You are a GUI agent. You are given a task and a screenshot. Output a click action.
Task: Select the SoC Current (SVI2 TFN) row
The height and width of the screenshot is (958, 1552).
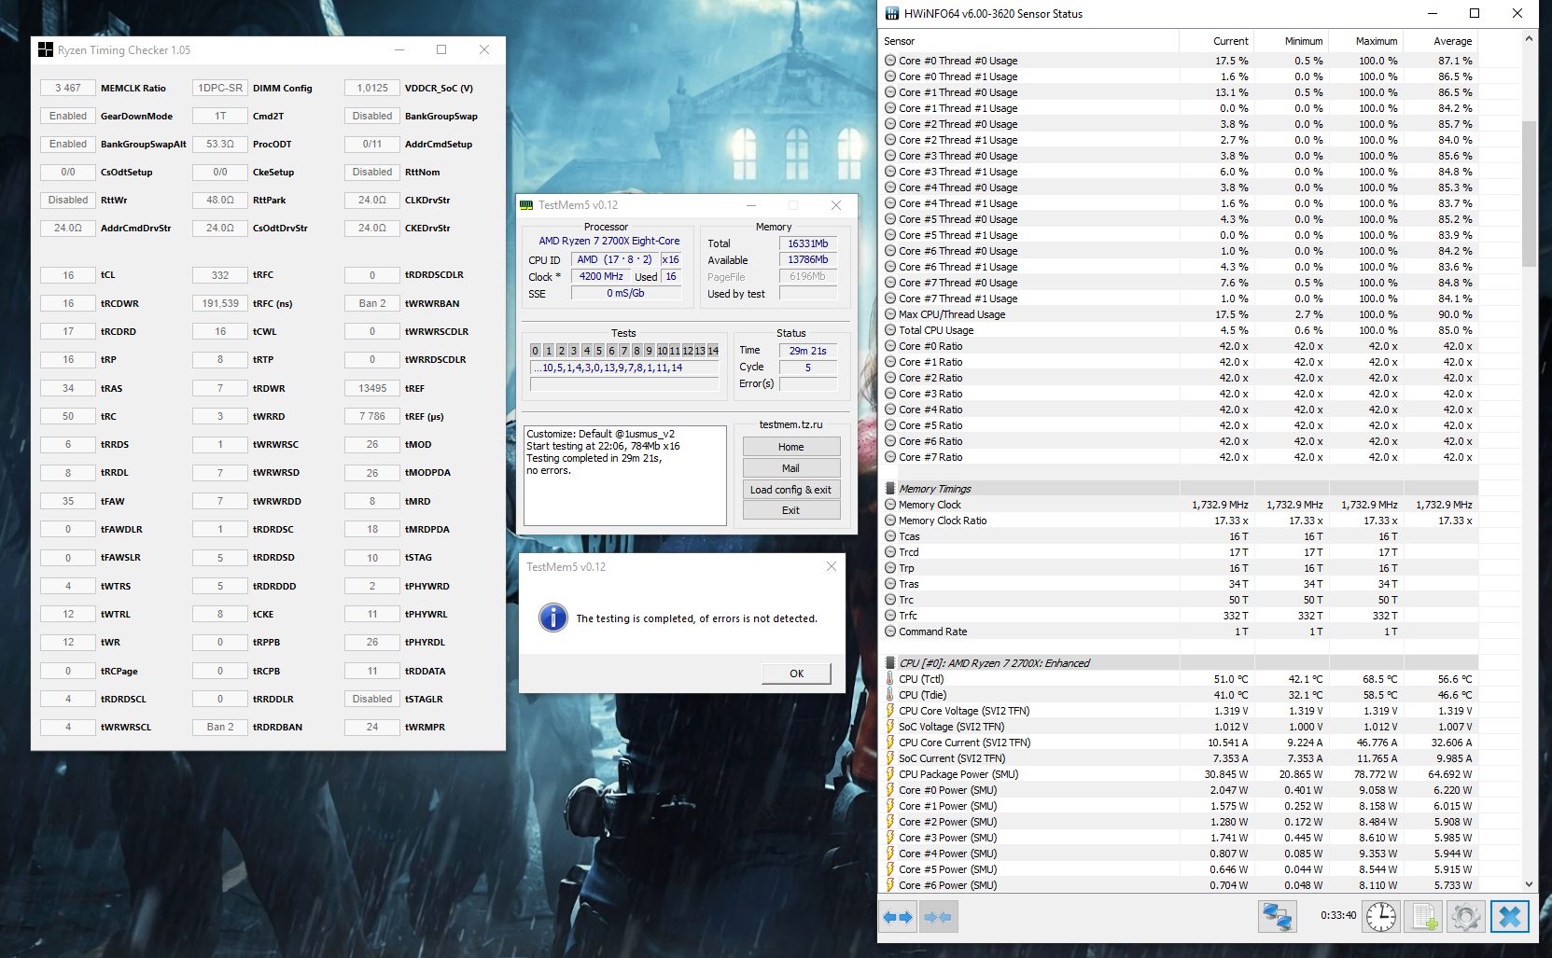click(x=1180, y=758)
